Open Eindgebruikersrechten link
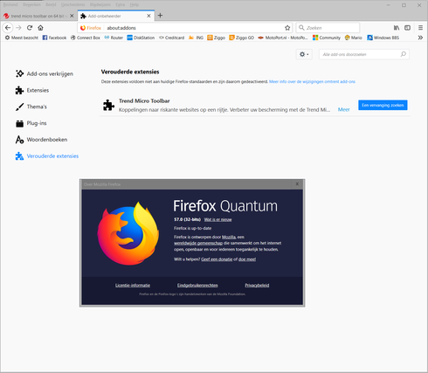The width and height of the screenshot is (428, 373). click(197, 285)
